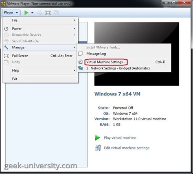Open the Power submenu
The height and width of the screenshot is (174, 193).
[x=40, y=28]
